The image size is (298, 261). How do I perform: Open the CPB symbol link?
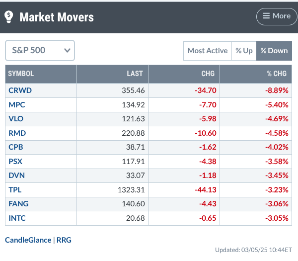[x=16, y=147]
